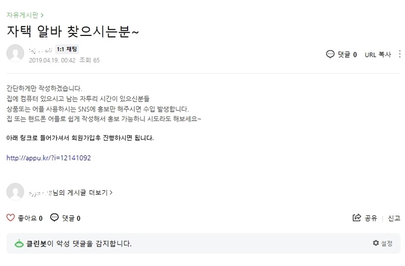The image size is (405, 266).
Task: Copy the post link with URL 복사
Action: [x=378, y=54]
